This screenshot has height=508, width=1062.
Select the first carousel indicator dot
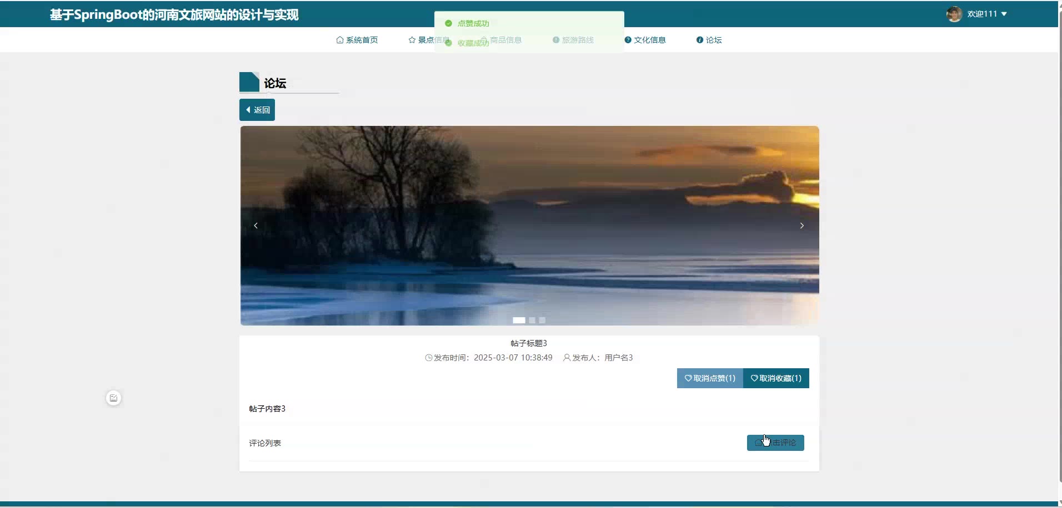[519, 320]
